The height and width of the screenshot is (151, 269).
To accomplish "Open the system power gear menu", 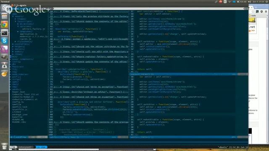I will click(267, 2).
